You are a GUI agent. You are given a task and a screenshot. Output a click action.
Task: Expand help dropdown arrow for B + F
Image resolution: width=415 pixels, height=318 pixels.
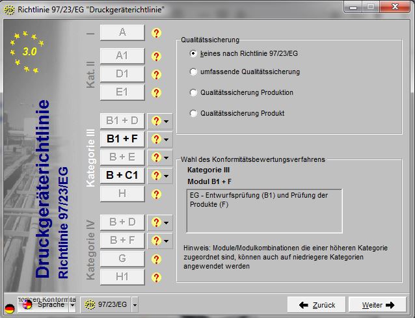pyautogui.click(x=167, y=241)
